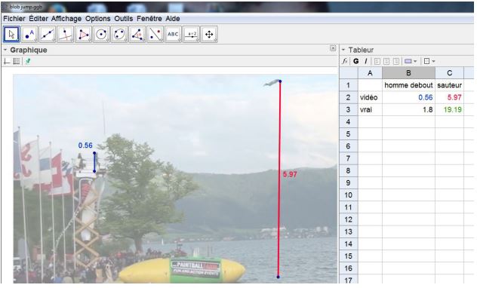Click cell 'vidéo'
This screenshot has width=477, height=288.
click(370, 97)
